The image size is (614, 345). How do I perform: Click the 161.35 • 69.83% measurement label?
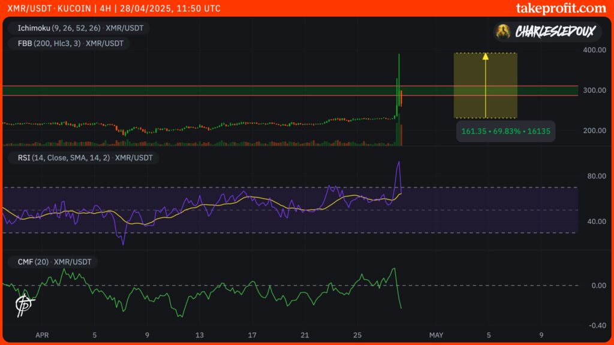point(505,131)
